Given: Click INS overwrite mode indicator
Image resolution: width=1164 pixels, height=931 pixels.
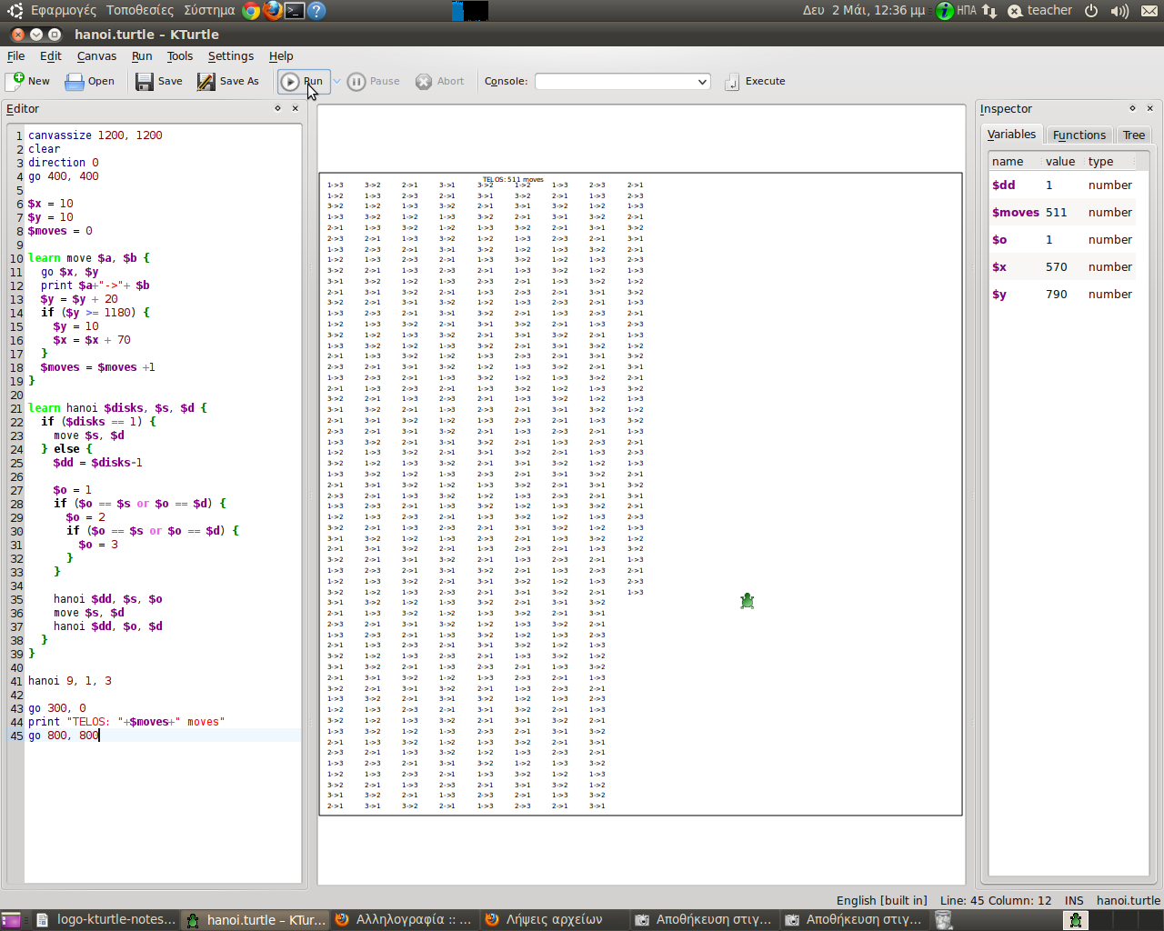Looking at the screenshot, I should point(1074,900).
